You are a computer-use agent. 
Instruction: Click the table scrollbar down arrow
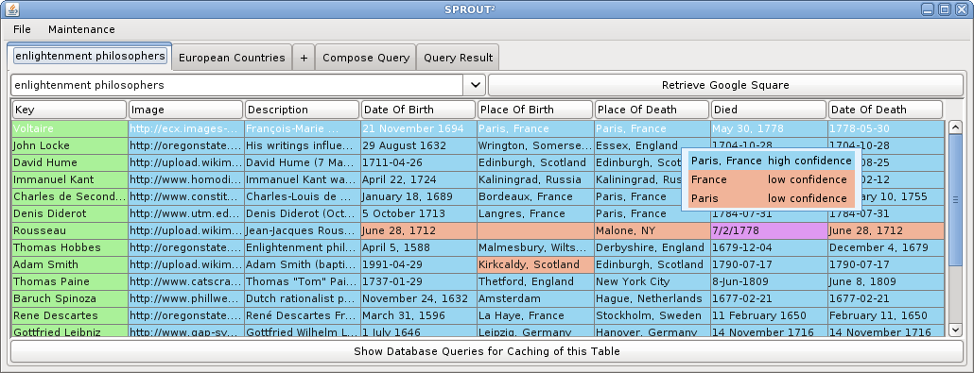click(955, 330)
